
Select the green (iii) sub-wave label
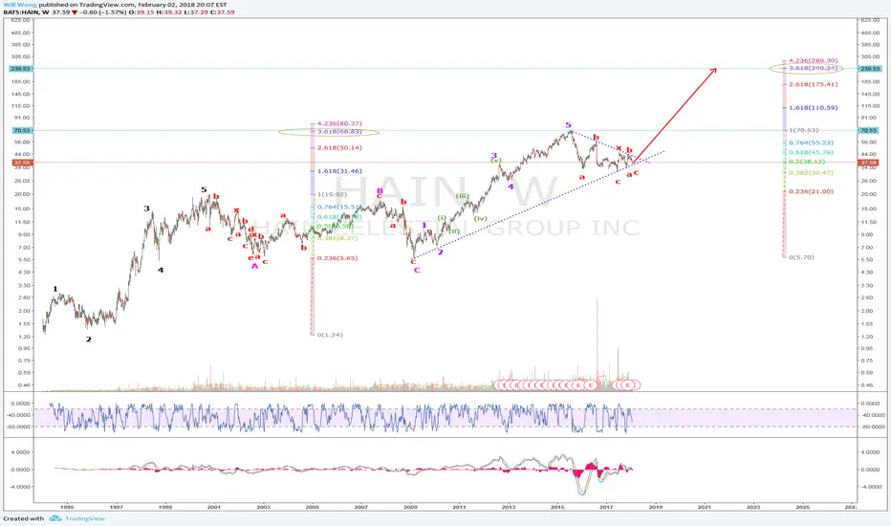tap(462, 196)
